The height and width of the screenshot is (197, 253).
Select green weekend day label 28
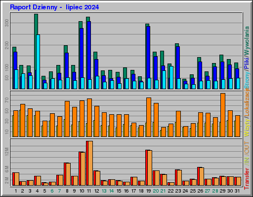[215, 191]
